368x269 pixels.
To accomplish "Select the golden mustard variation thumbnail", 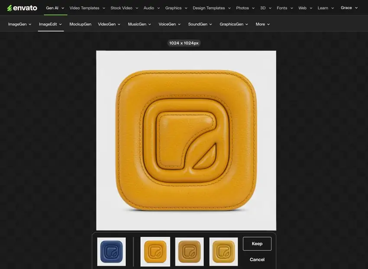I will pyautogui.click(x=223, y=252).
